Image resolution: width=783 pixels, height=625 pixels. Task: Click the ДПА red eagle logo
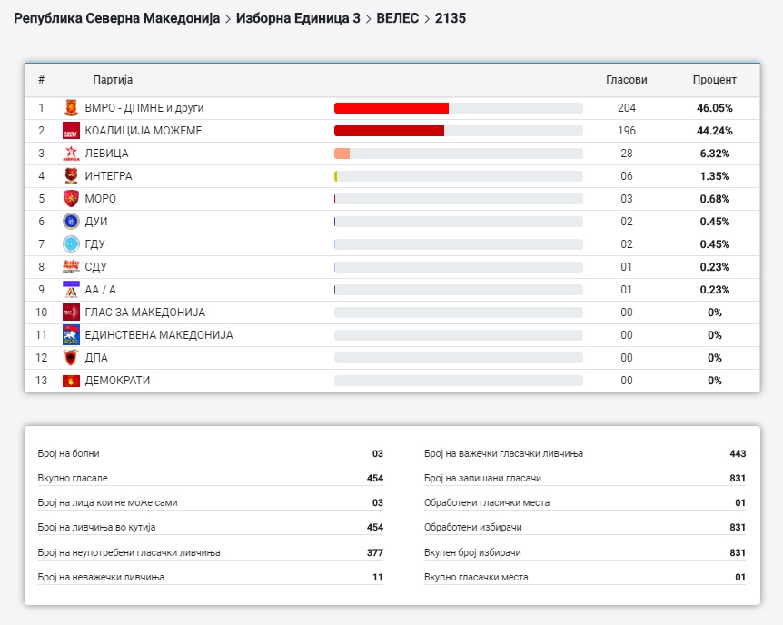[x=71, y=358]
